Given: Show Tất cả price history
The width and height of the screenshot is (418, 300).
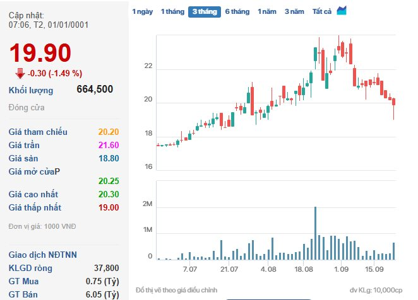Looking at the screenshot, I should point(322,11).
